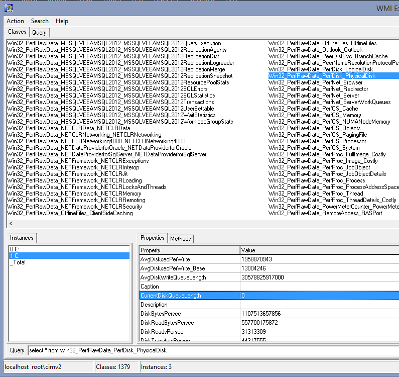Select the DiskReadBytesPersec property
399x377 pixels.
(x=269, y=323)
